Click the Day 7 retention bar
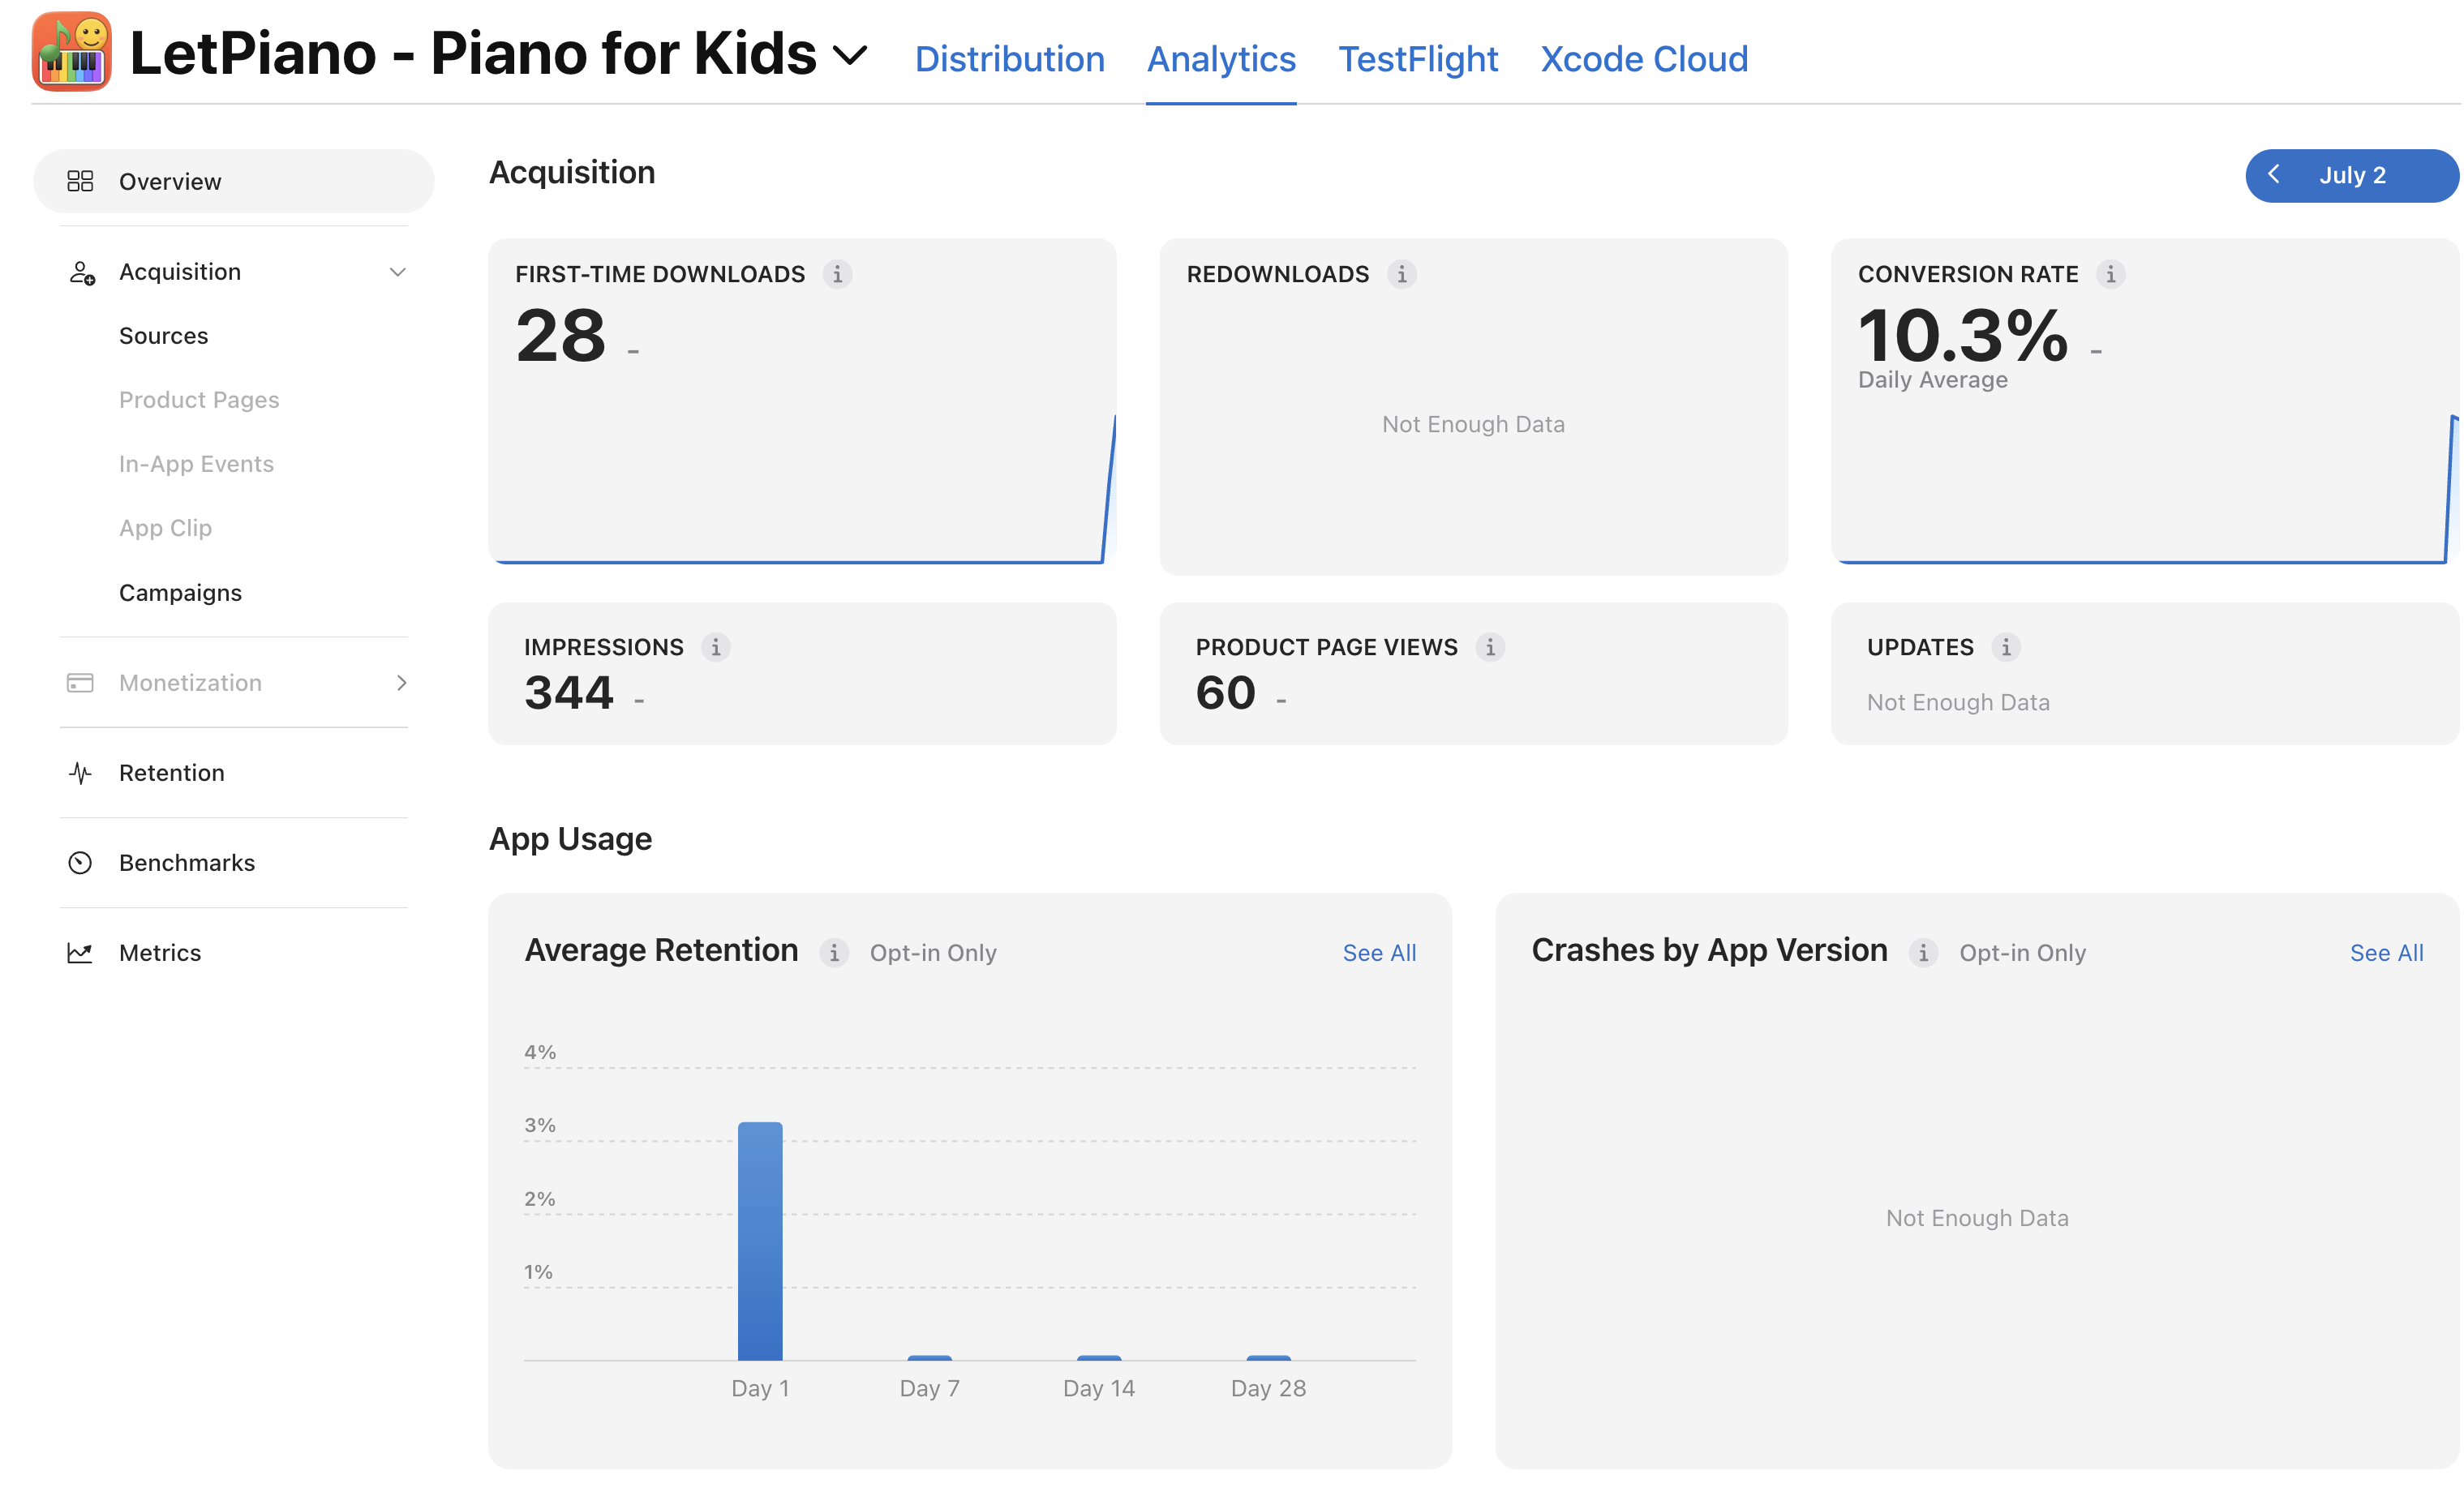2464x1505 pixels. [930, 1358]
